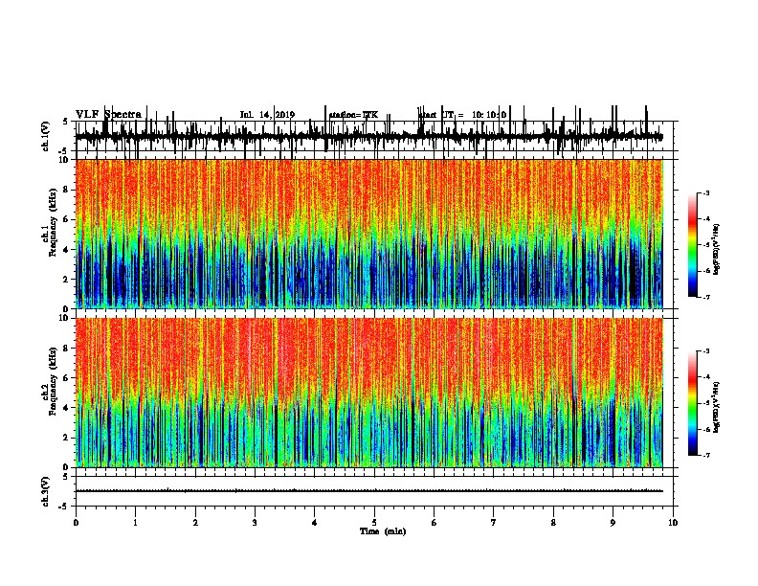
Task: Click the "VLF Spectra" plot title
Action: tap(108, 114)
